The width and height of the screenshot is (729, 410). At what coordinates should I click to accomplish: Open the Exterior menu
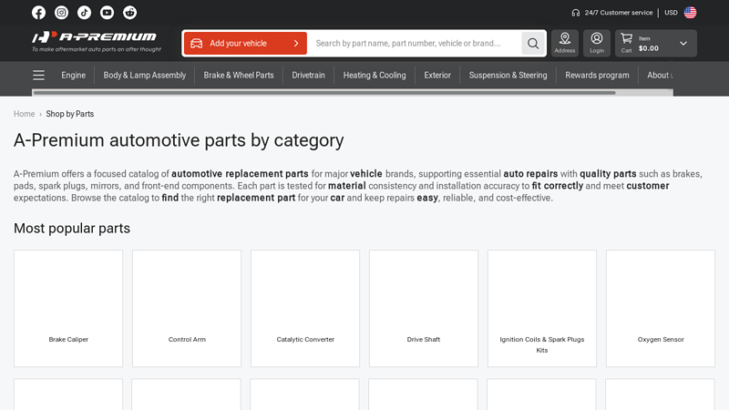point(437,76)
